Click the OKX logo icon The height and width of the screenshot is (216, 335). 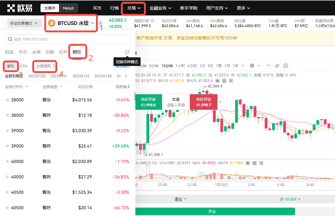click(11, 8)
